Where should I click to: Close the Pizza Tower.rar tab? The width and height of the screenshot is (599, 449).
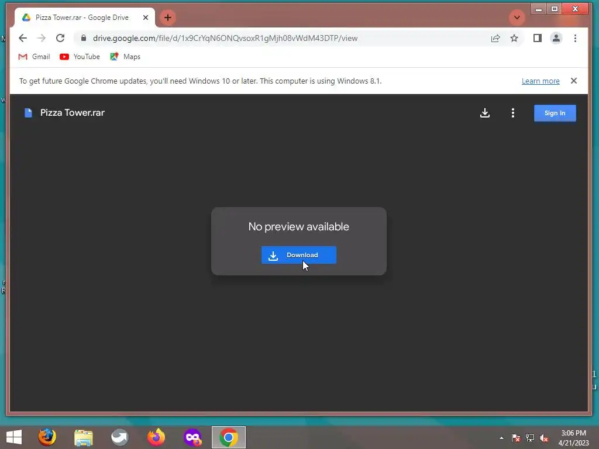tap(146, 18)
